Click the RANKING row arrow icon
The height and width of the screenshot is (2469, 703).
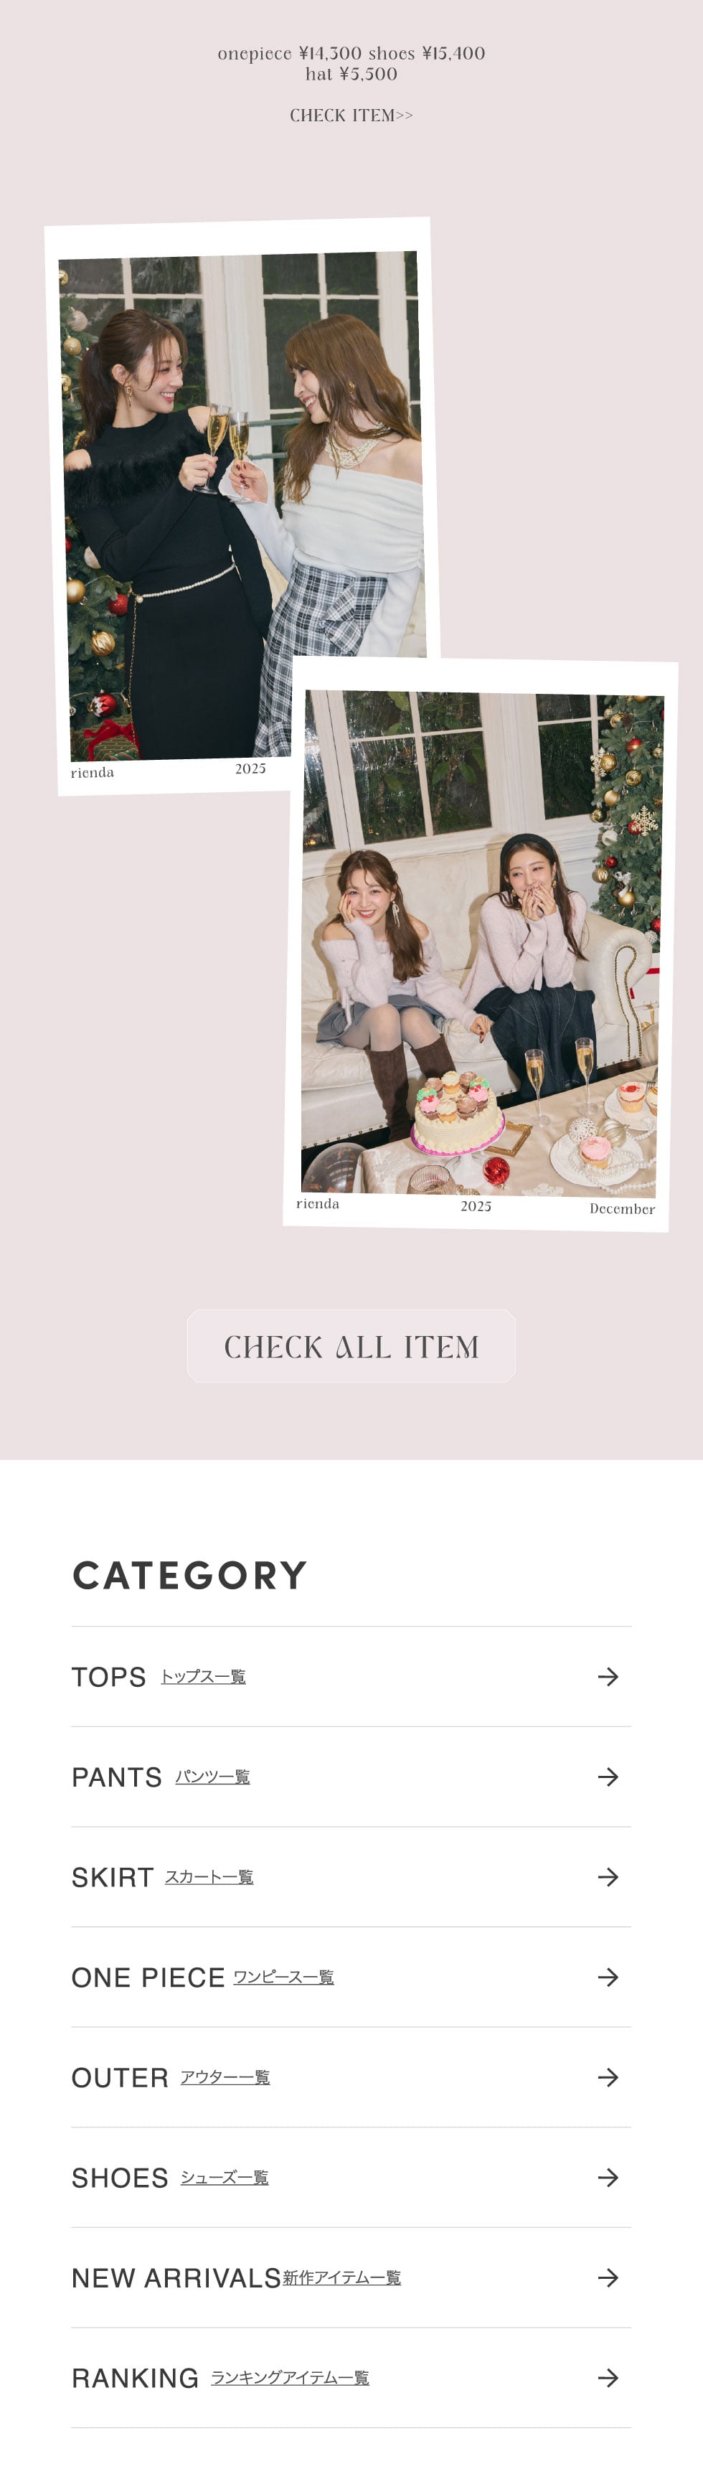(x=607, y=2378)
